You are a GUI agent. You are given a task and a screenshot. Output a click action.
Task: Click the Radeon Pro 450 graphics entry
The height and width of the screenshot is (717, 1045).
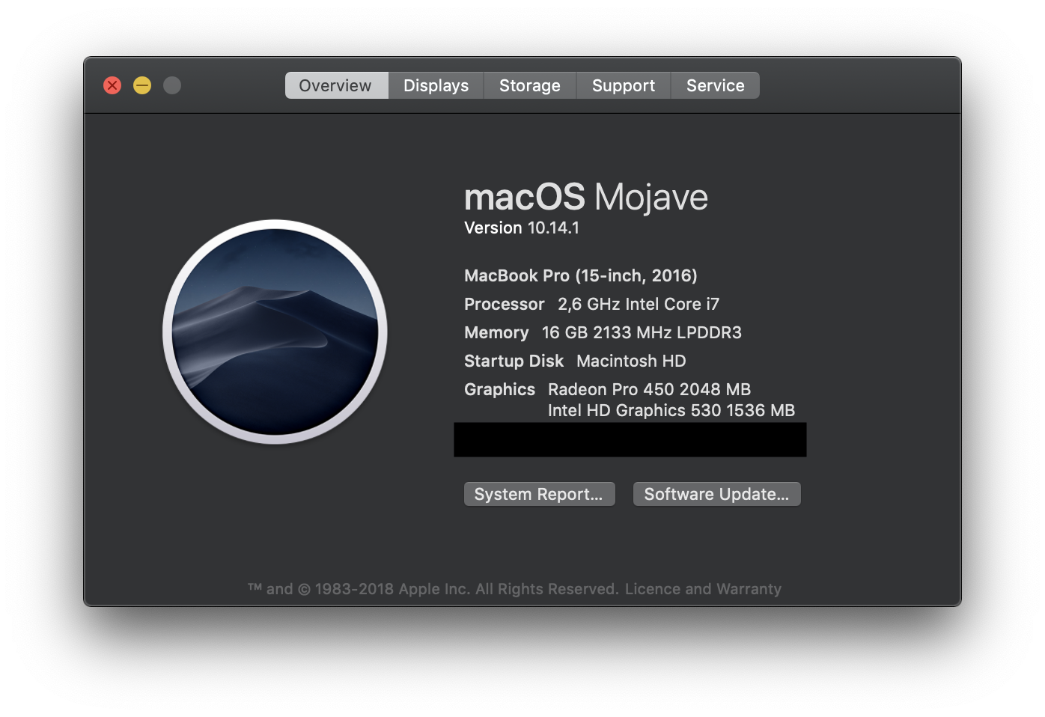(650, 389)
